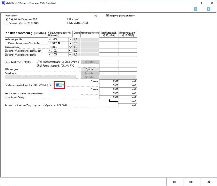Click the Auswahlfilter section label
This screenshot has height=186, width=217.
11,16
